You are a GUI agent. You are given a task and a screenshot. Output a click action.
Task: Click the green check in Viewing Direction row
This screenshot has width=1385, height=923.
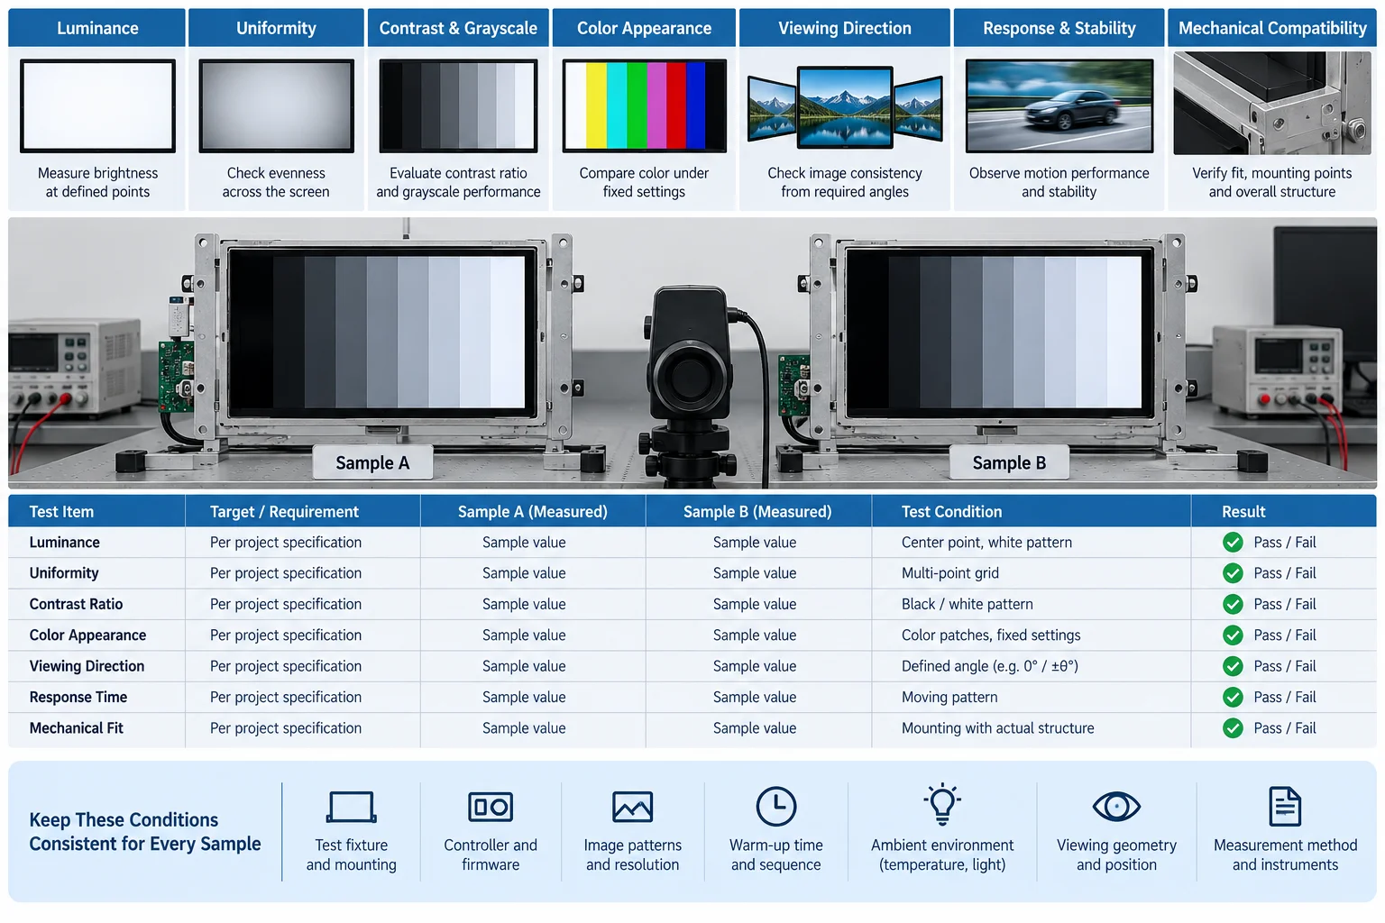pyautogui.click(x=1233, y=666)
